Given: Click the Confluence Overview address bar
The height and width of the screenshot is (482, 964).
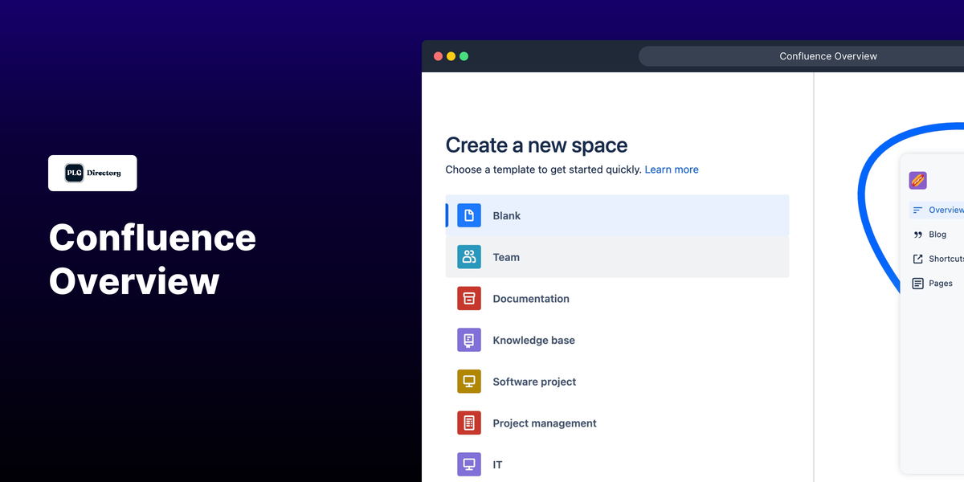Looking at the screenshot, I should [828, 55].
